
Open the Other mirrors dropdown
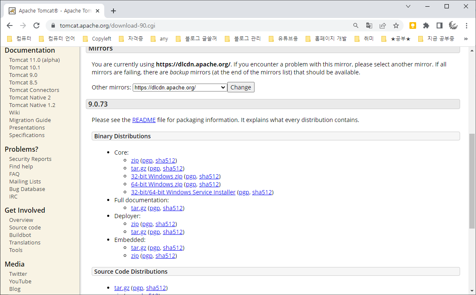180,87
